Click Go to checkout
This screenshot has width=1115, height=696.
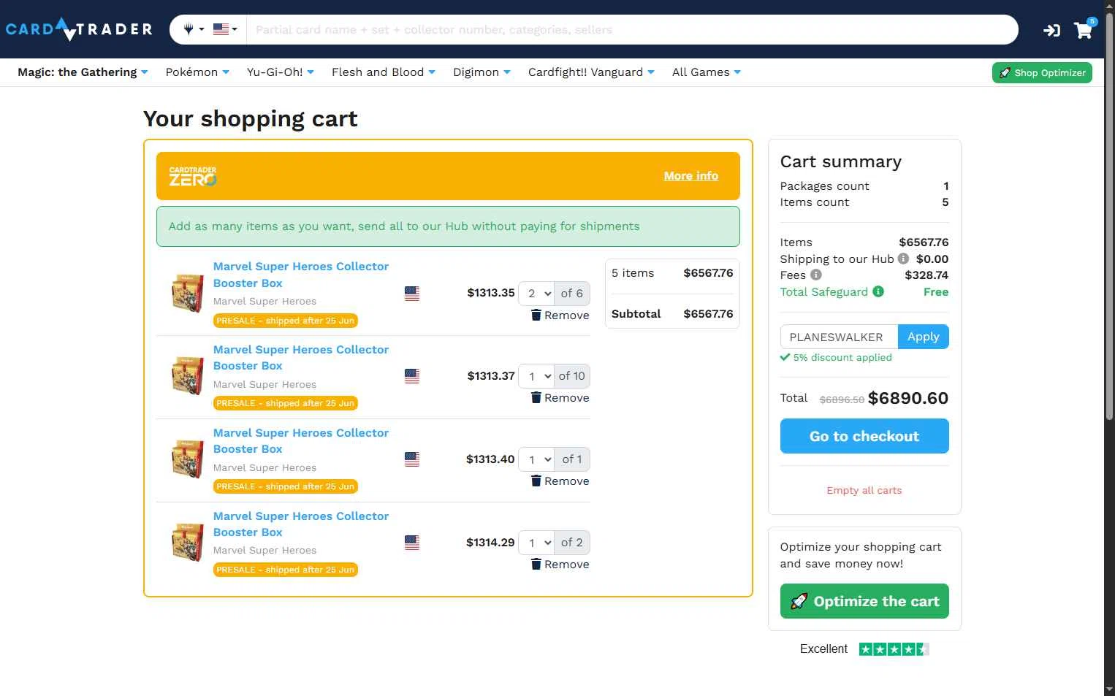(x=864, y=436)
